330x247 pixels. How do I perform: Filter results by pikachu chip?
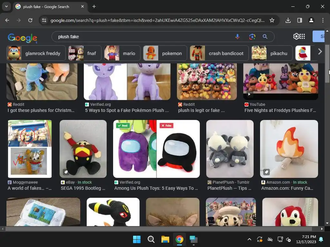point(272,53)
